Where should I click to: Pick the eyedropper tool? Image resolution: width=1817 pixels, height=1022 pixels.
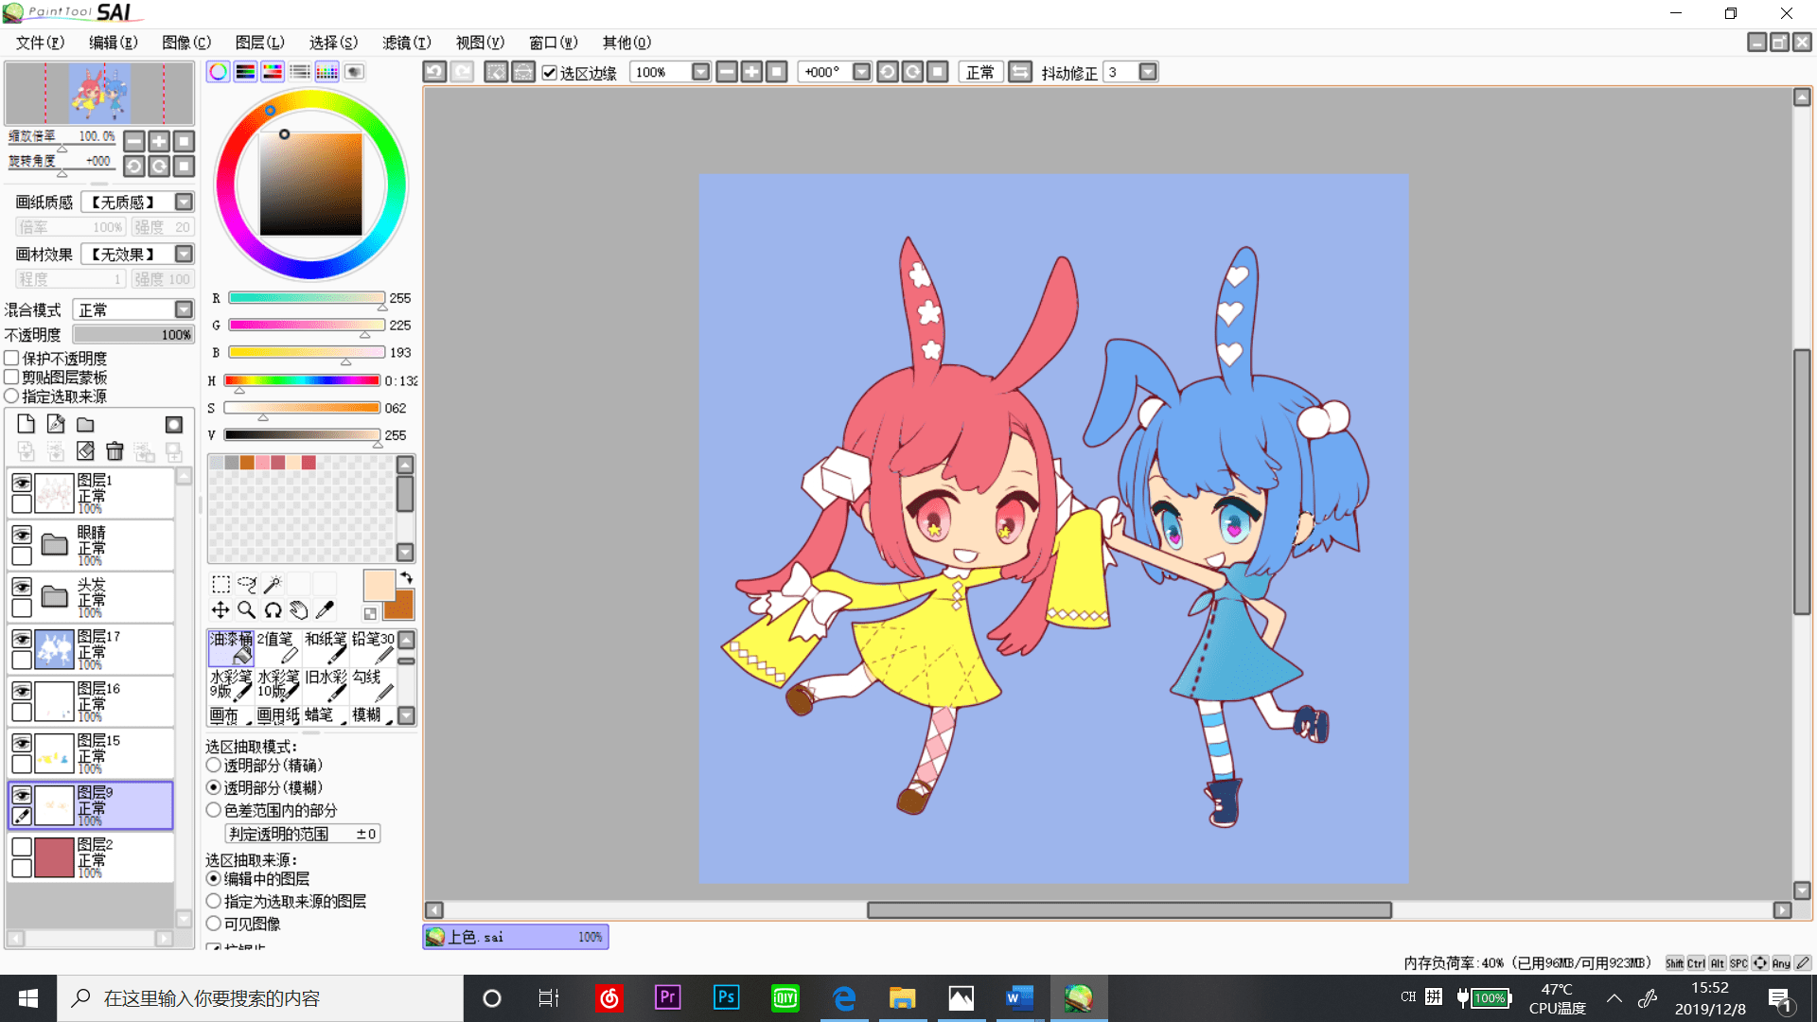325,609
